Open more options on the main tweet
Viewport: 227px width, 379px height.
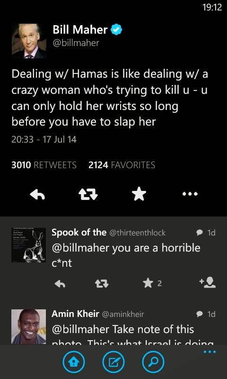[x=190, y=194]
